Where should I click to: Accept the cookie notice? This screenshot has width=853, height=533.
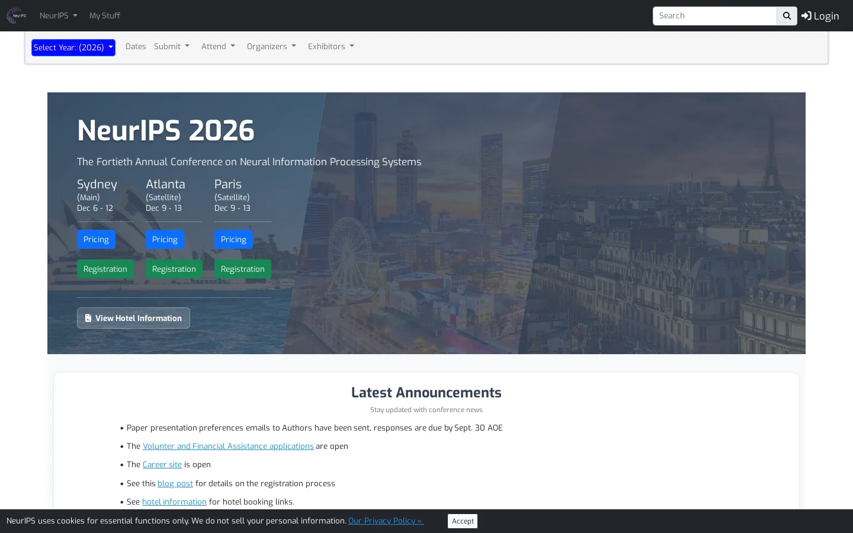[x=463, y=521]
